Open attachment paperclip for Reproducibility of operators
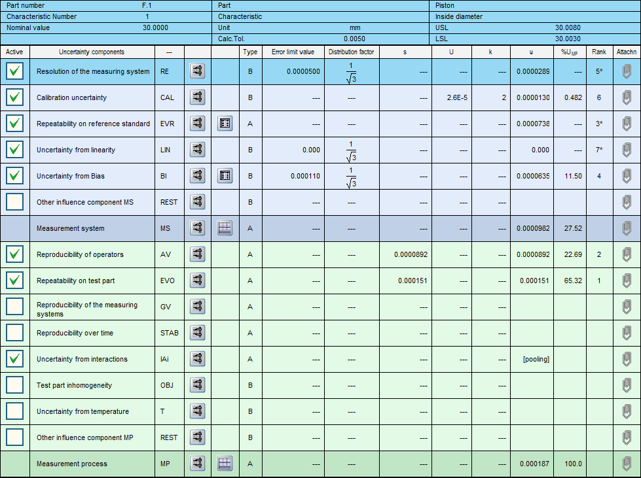The image size is (641, 478). 627,254
